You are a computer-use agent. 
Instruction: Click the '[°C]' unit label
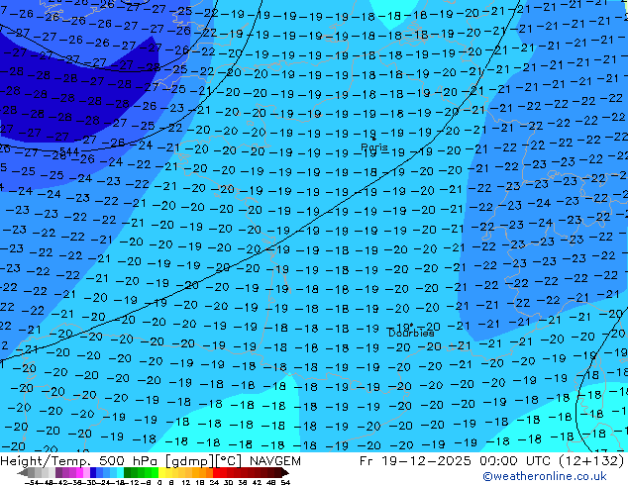229,461
